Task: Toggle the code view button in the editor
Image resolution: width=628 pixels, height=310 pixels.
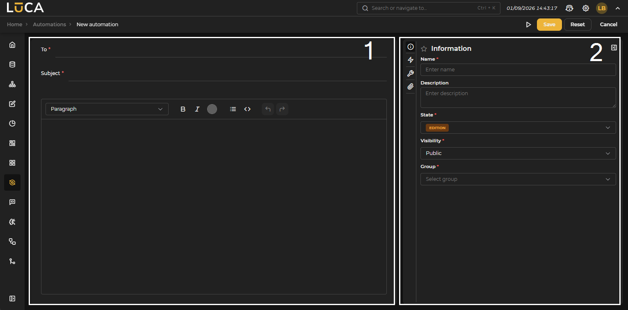Action: 247,109
